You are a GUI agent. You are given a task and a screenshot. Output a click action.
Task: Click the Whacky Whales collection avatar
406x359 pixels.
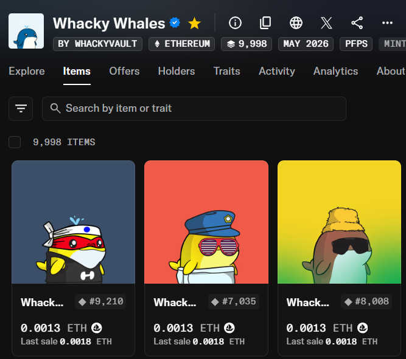(26, 31)
